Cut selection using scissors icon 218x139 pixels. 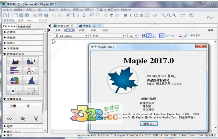[35, 15]
